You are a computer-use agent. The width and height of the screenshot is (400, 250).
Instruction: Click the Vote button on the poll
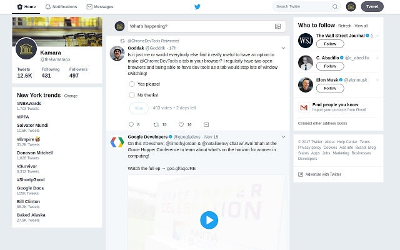point(139,108)
